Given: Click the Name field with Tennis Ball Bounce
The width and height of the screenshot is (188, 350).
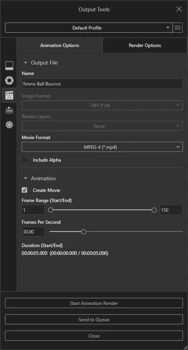Looking at the screenshot, I should pyautogui.click(x=102, y=84).
